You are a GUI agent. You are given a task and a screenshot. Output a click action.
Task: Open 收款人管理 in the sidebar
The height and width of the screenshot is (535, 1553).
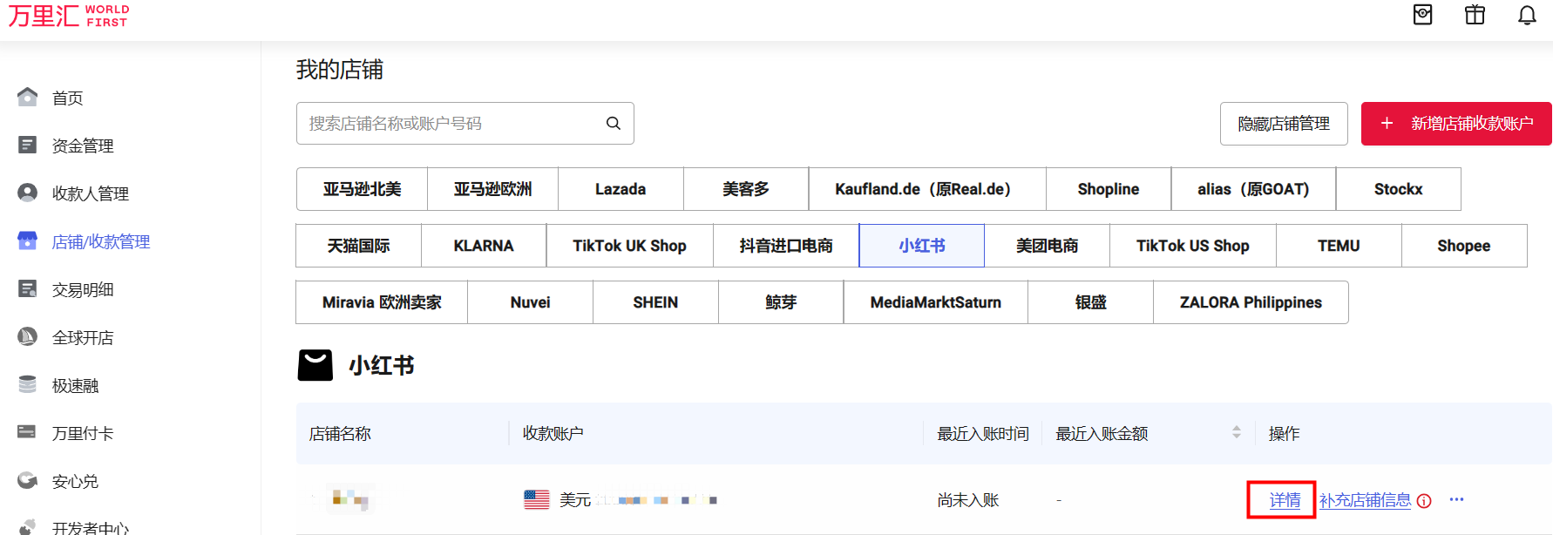tap(90, 194)
